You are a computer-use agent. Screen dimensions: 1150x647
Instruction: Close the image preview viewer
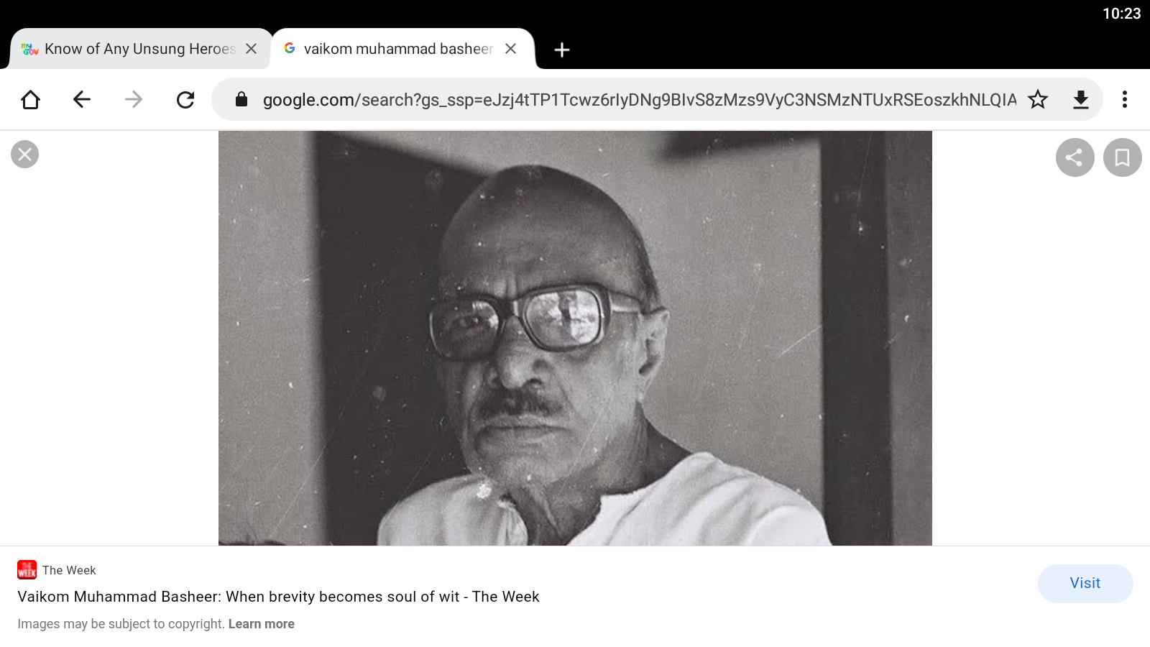coord(24,154)
